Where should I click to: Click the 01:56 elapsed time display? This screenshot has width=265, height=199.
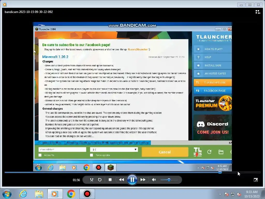pyautogui.click(x=76, y=180)
